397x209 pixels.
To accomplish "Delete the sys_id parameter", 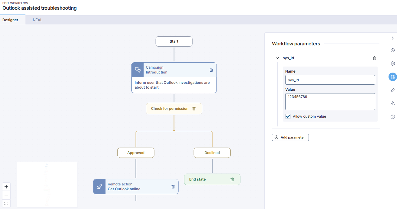I will pyautogui.click(x=375, y=58).
